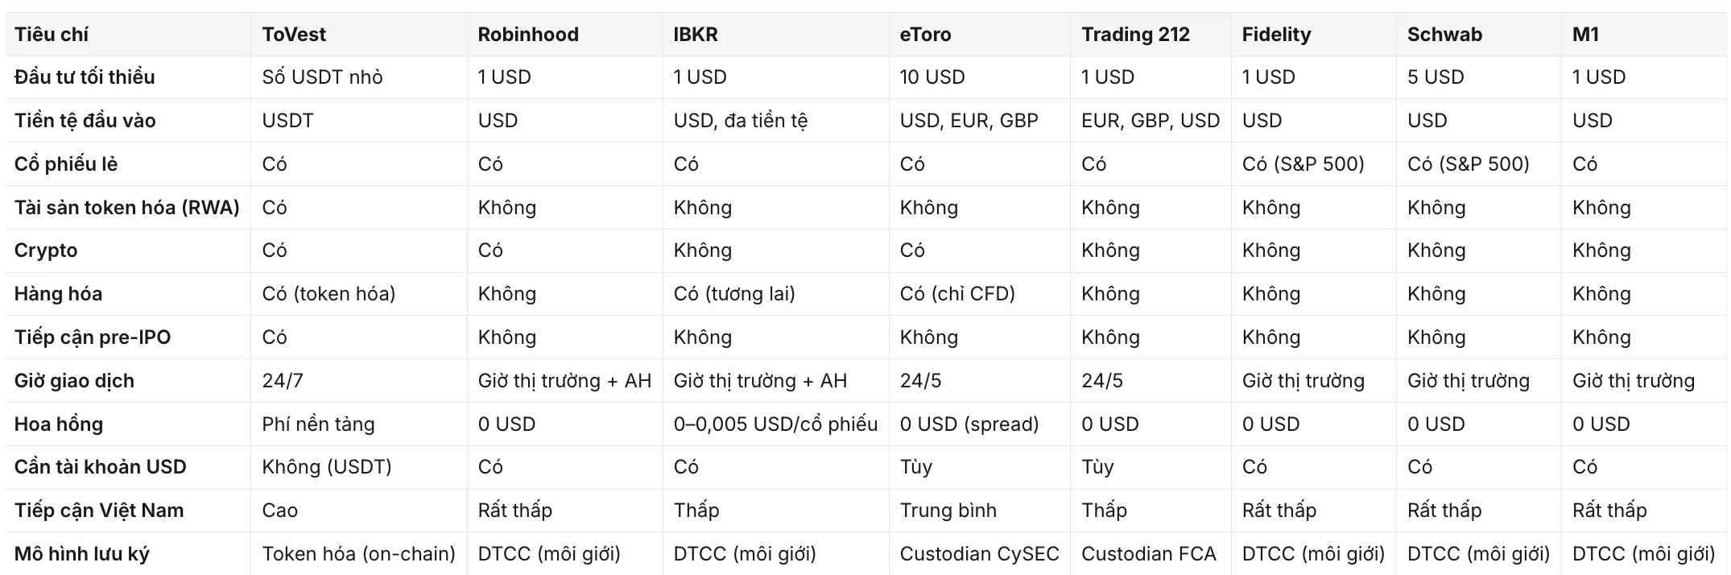1731x575 pixels.
Task: Click the Schwab column header
Action: click(1444, 35)
